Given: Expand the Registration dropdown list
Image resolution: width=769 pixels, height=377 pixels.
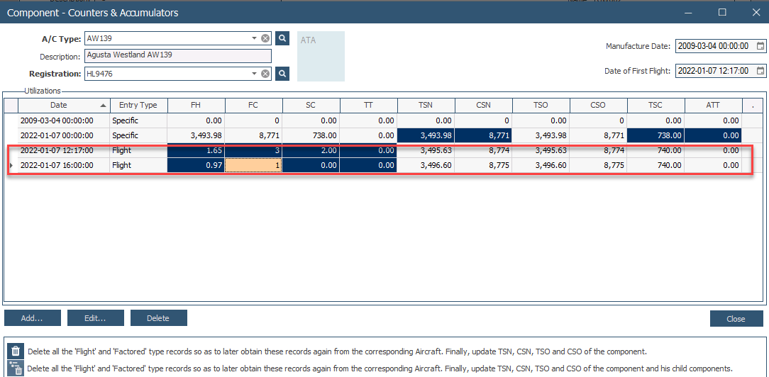Looking at the screenshot, I should [x=254, y=73].
